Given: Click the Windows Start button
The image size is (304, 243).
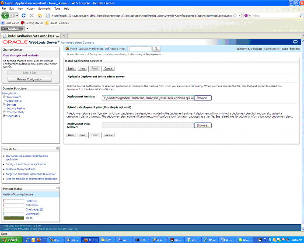Looking at the screenshot, I should 11,240.
